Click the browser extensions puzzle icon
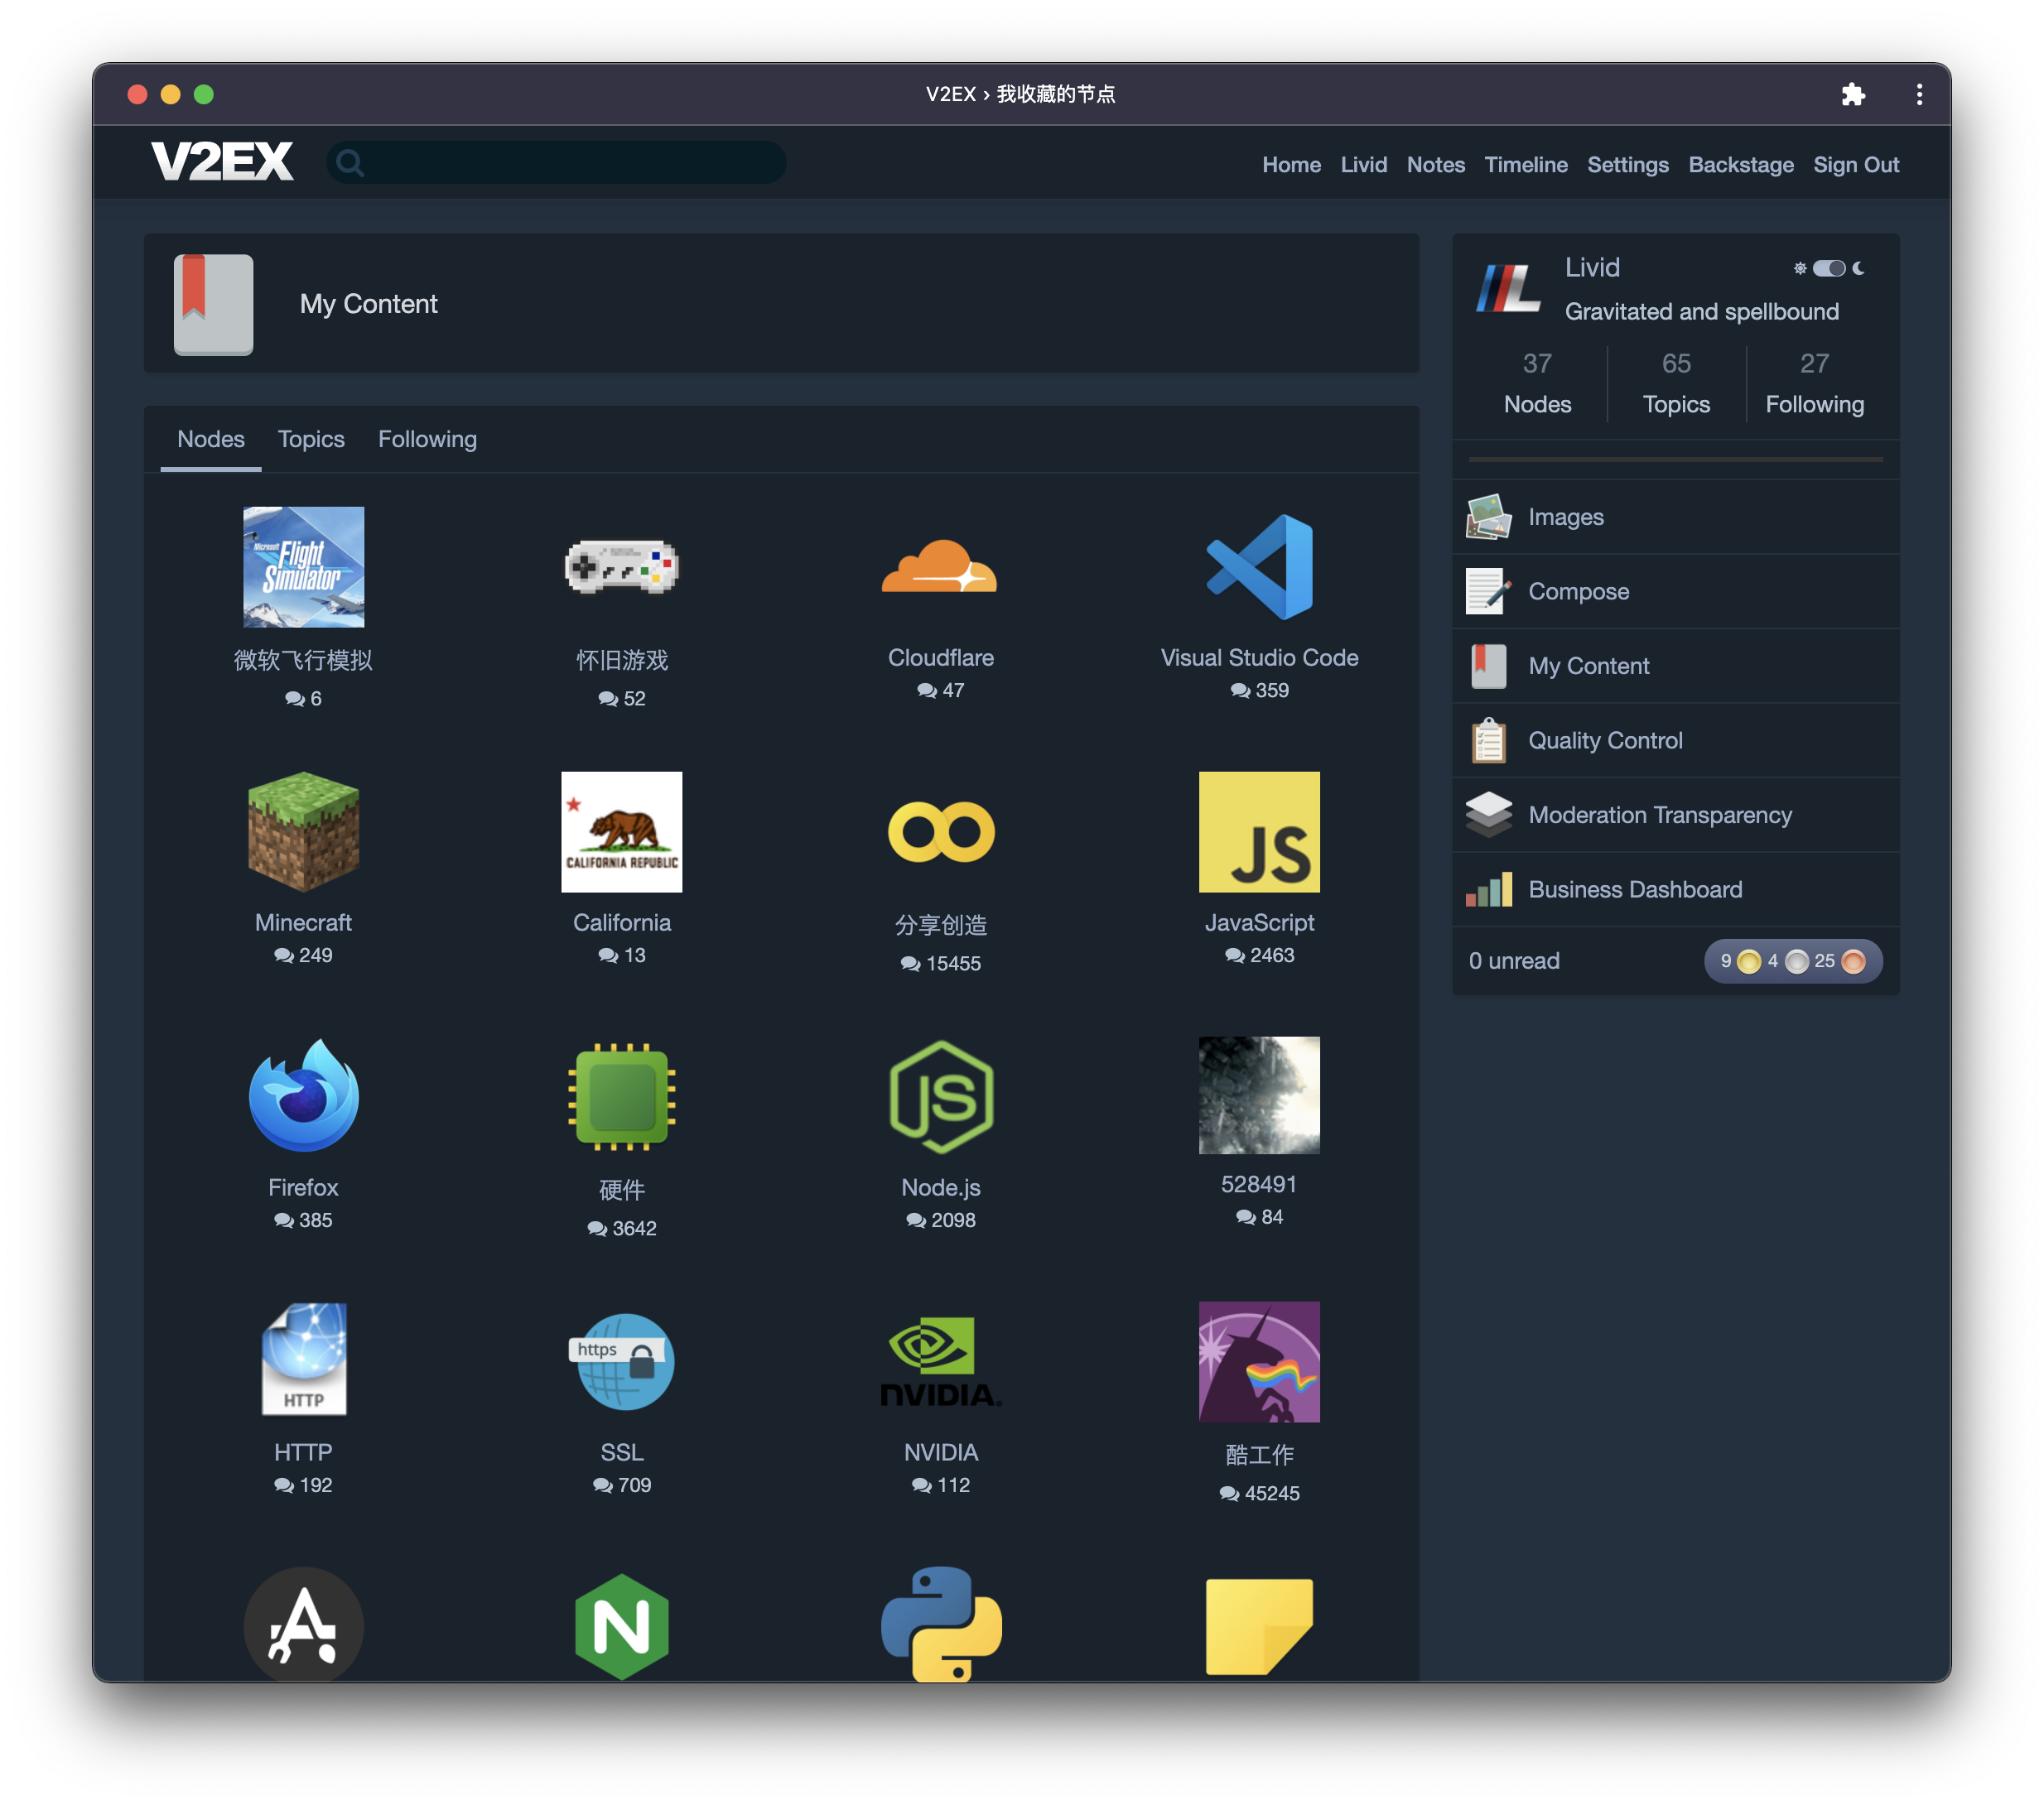Viewport: 2044px width, 1805px height. [1853, 94]
